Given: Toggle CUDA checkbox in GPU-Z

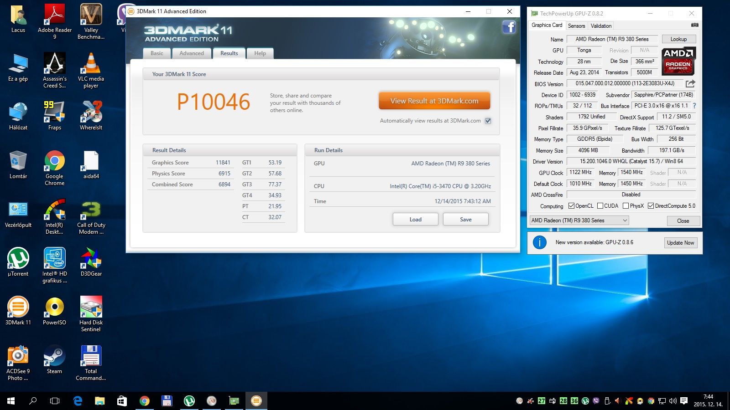Looking at the screenshot, I should click(x=600, y=206).
